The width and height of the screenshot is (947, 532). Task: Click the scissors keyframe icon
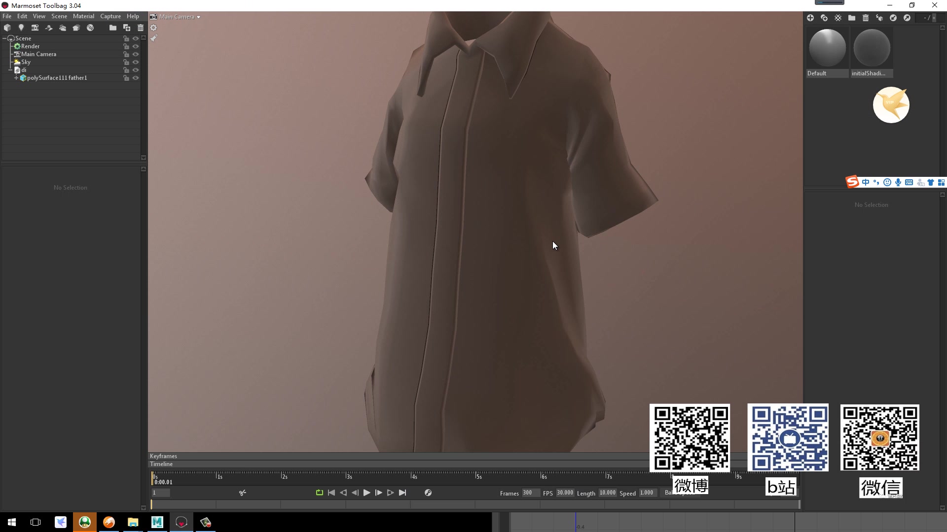point(242,493)
